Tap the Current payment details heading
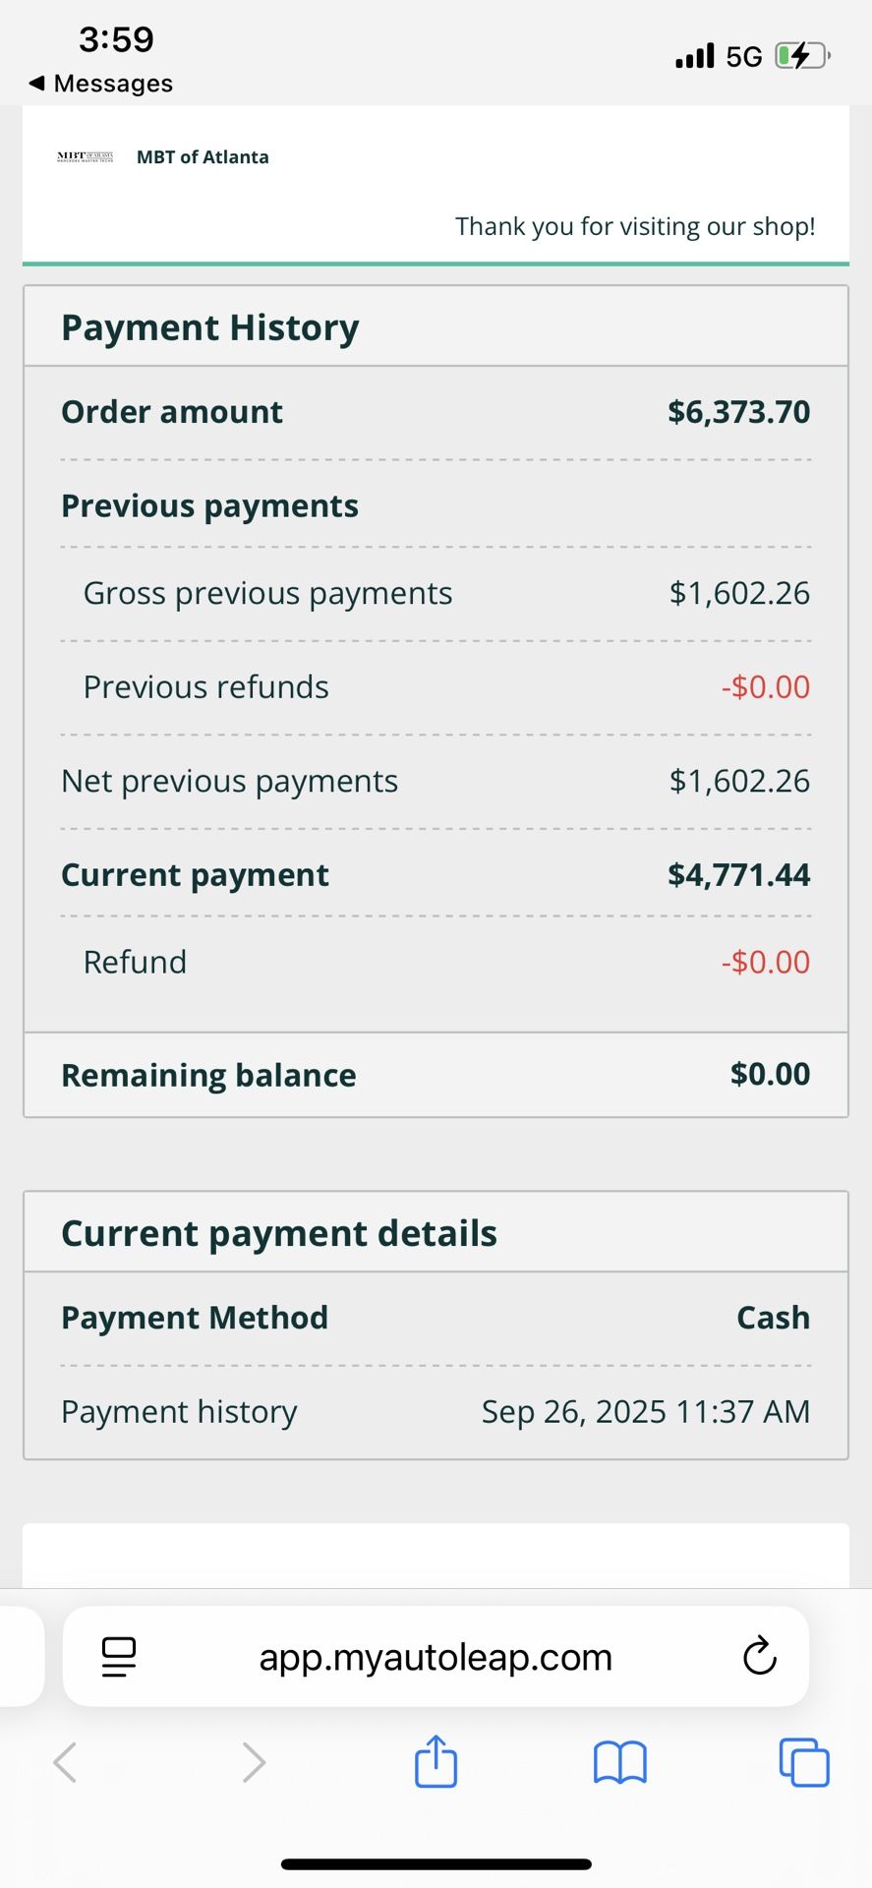The width and height of the screenshot is (872, 1888). pyautogui.click(x=279, y=1233)
